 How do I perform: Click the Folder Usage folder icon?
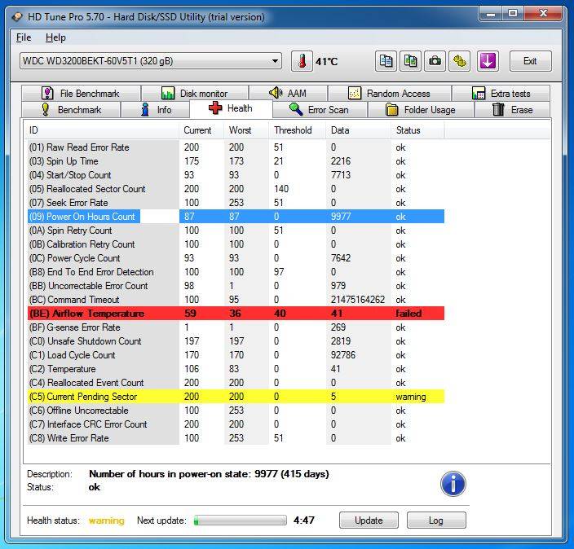click(391, 110)
